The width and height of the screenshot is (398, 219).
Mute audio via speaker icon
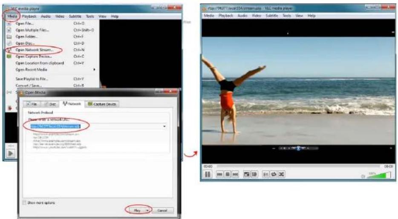(363, 176)
